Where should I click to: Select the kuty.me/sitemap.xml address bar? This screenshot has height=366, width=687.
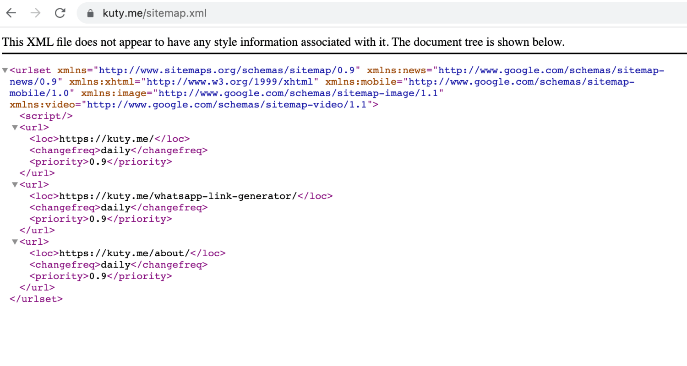(x=382, y=13)
